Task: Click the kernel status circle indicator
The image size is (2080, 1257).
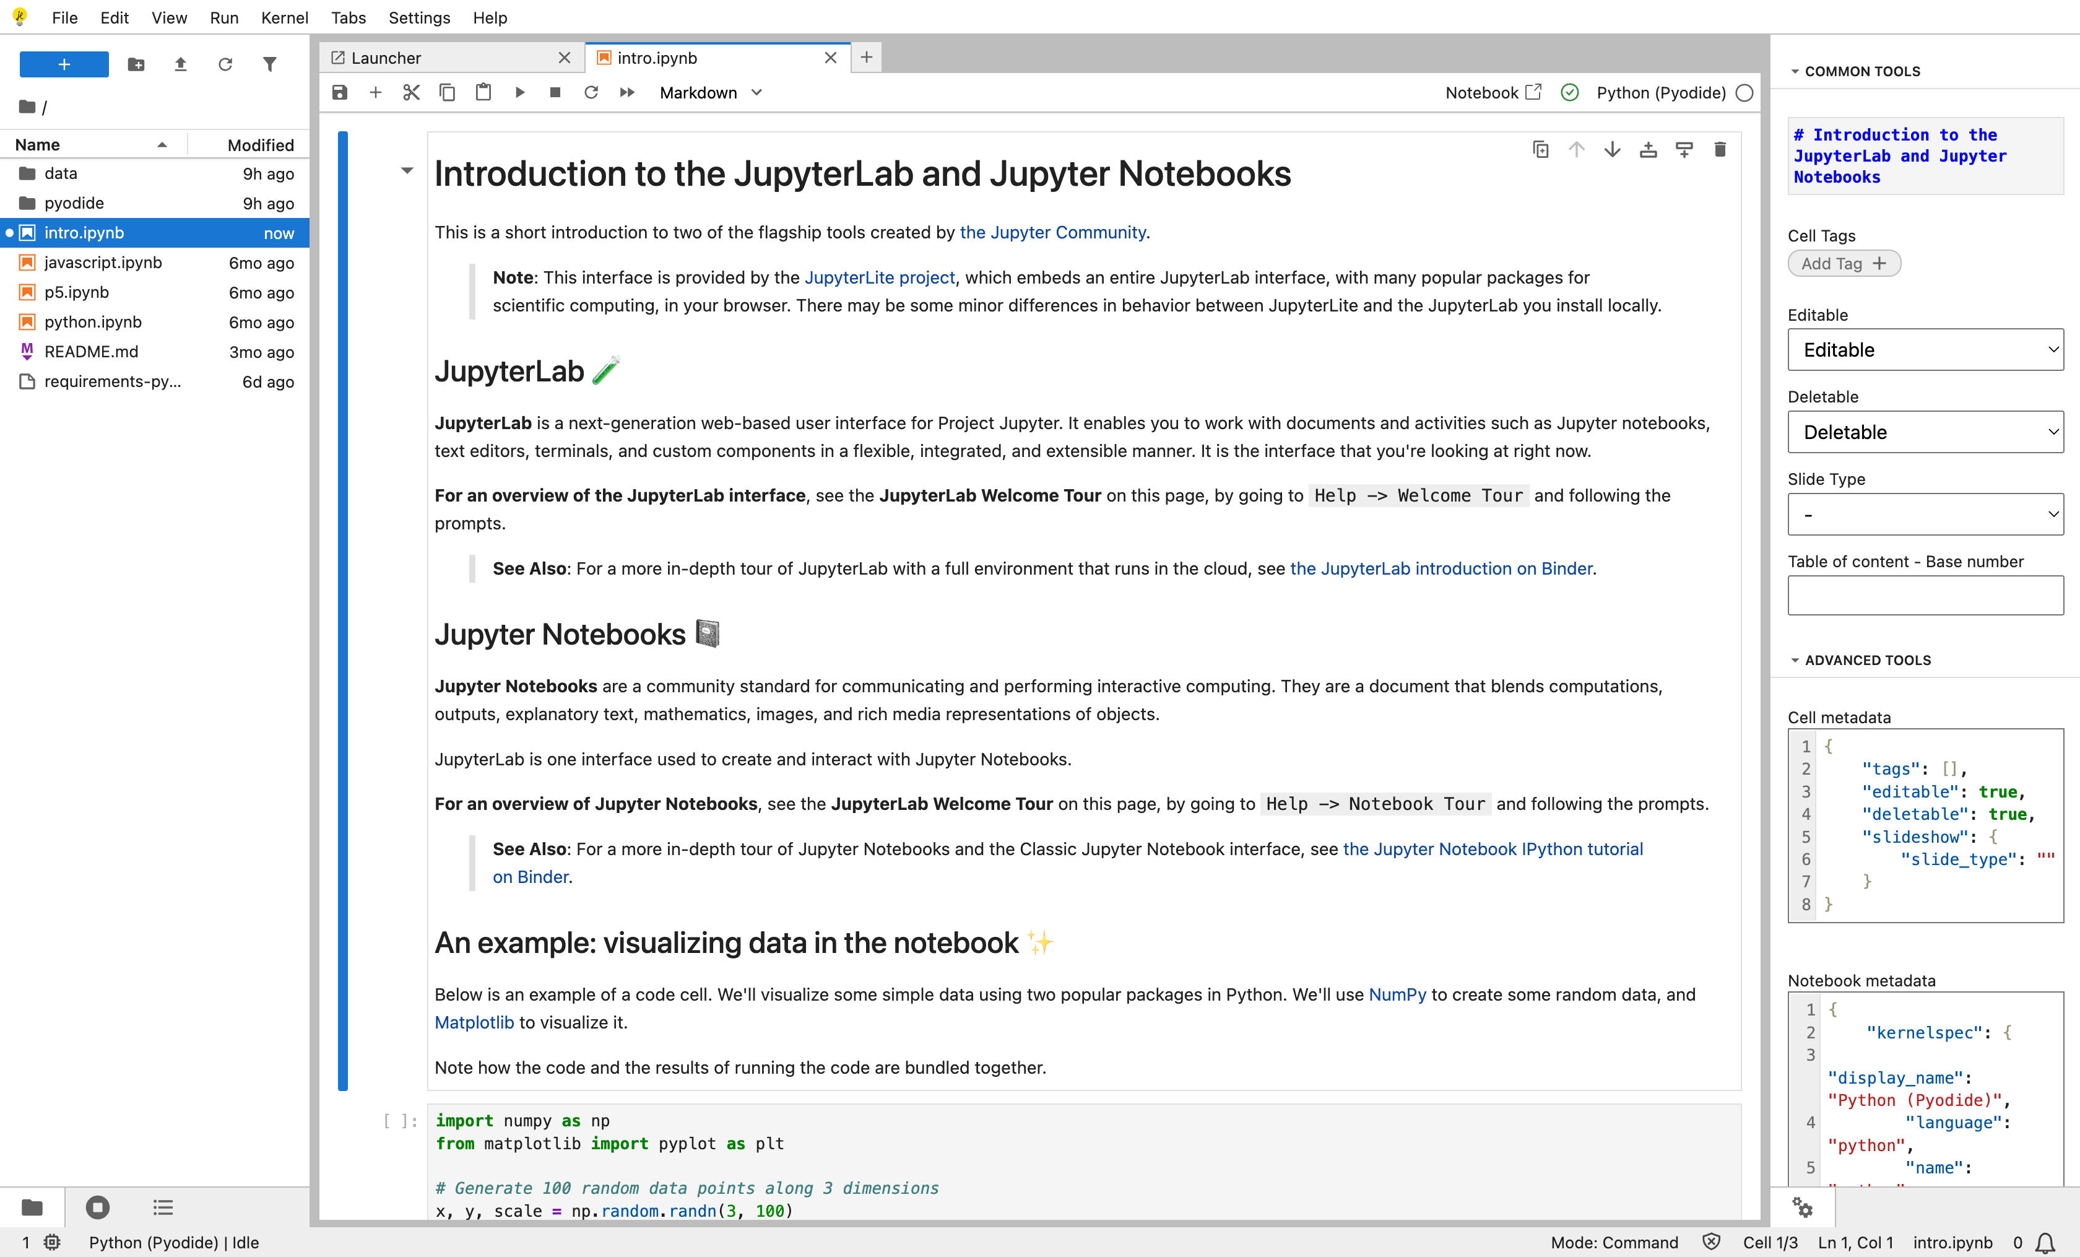Action: click(x=1745, y=93)
